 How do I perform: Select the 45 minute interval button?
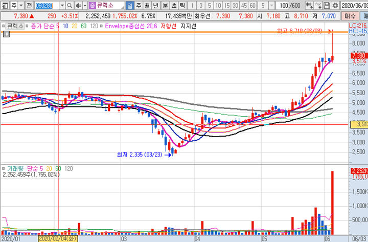click(x=244, y=5)
